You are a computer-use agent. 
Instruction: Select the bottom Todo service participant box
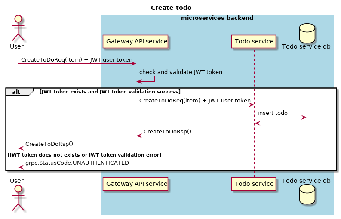[x=254, y=184]
